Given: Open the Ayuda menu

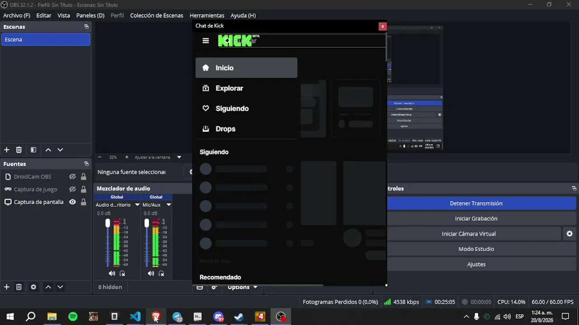Looking at the screenshot, I should 243,15.
